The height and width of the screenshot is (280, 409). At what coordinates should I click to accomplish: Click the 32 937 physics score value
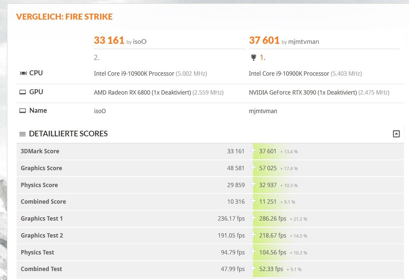[x=268, y=185]
